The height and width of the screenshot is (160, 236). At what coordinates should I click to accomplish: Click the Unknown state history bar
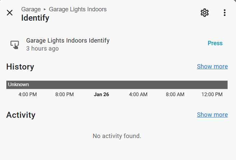[x=117, y=84]
